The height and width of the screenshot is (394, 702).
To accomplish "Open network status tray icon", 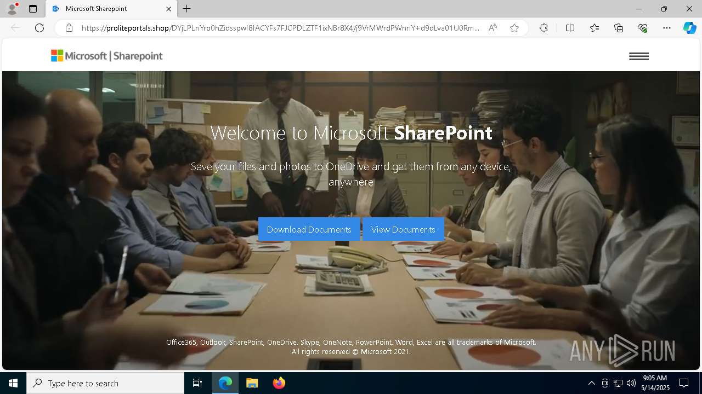I will click(618, 383).
